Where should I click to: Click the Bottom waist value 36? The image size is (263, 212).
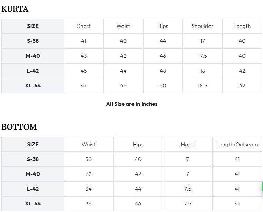click(89, 204)
